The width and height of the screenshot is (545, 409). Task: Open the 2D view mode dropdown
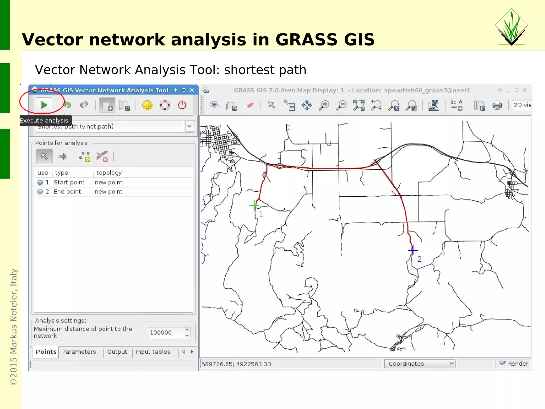(x=522, y=105)
